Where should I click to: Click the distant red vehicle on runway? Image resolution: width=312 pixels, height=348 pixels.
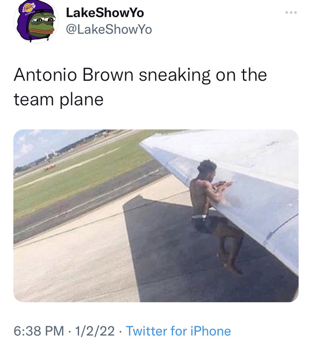(x=50, y=167)
